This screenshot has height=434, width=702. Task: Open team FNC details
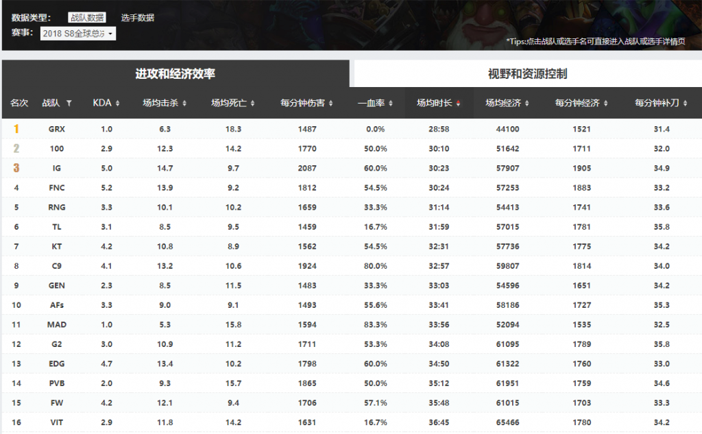coord(57,188)
